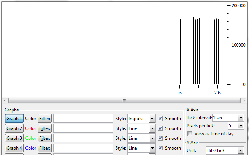Image resolution: width=249 pixels, height=155 pixels.
Task: Click the horizontal graph scrollbar thumb
Action: pyautogui.click(x=124, y=100)
